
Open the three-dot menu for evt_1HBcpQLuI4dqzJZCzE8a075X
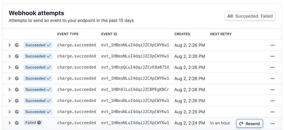[x=272, y=67]
